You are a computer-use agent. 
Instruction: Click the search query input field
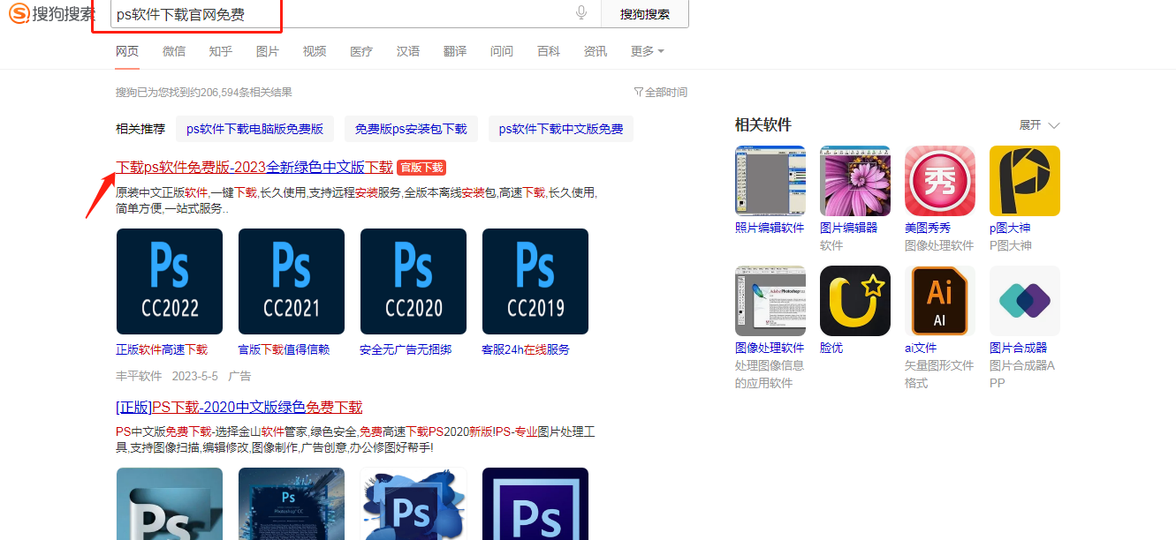click(353, 14)
